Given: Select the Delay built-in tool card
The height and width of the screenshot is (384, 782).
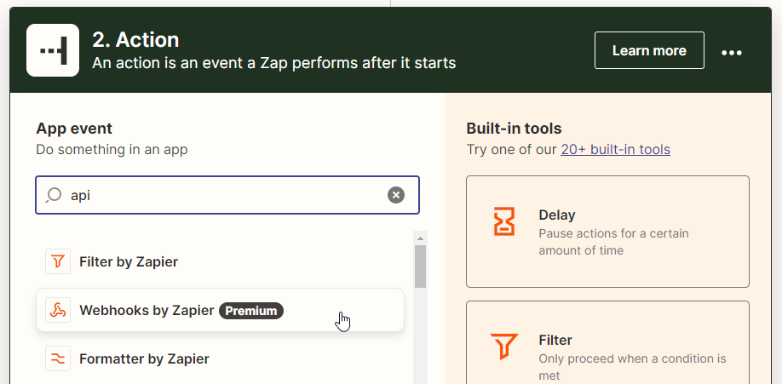Looking at the screenshot, I should tap(607, 232).
